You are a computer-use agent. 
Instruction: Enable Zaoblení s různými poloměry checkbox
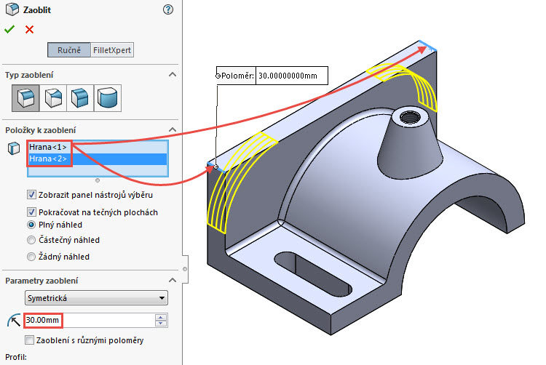pos(30,340)
